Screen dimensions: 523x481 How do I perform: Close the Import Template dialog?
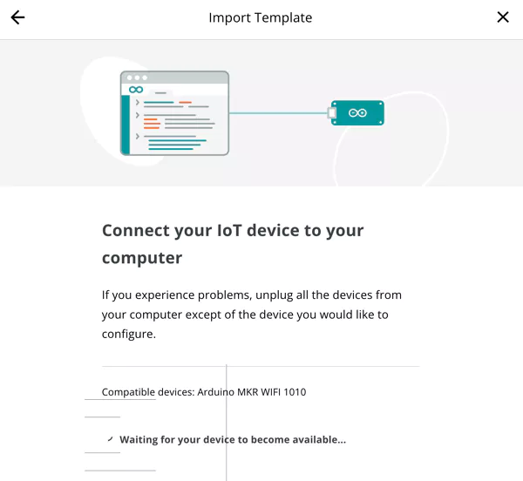[x=503, y=17]
